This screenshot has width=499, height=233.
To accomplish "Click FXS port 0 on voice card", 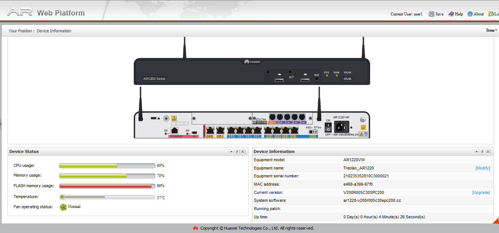I will [280, 117].
